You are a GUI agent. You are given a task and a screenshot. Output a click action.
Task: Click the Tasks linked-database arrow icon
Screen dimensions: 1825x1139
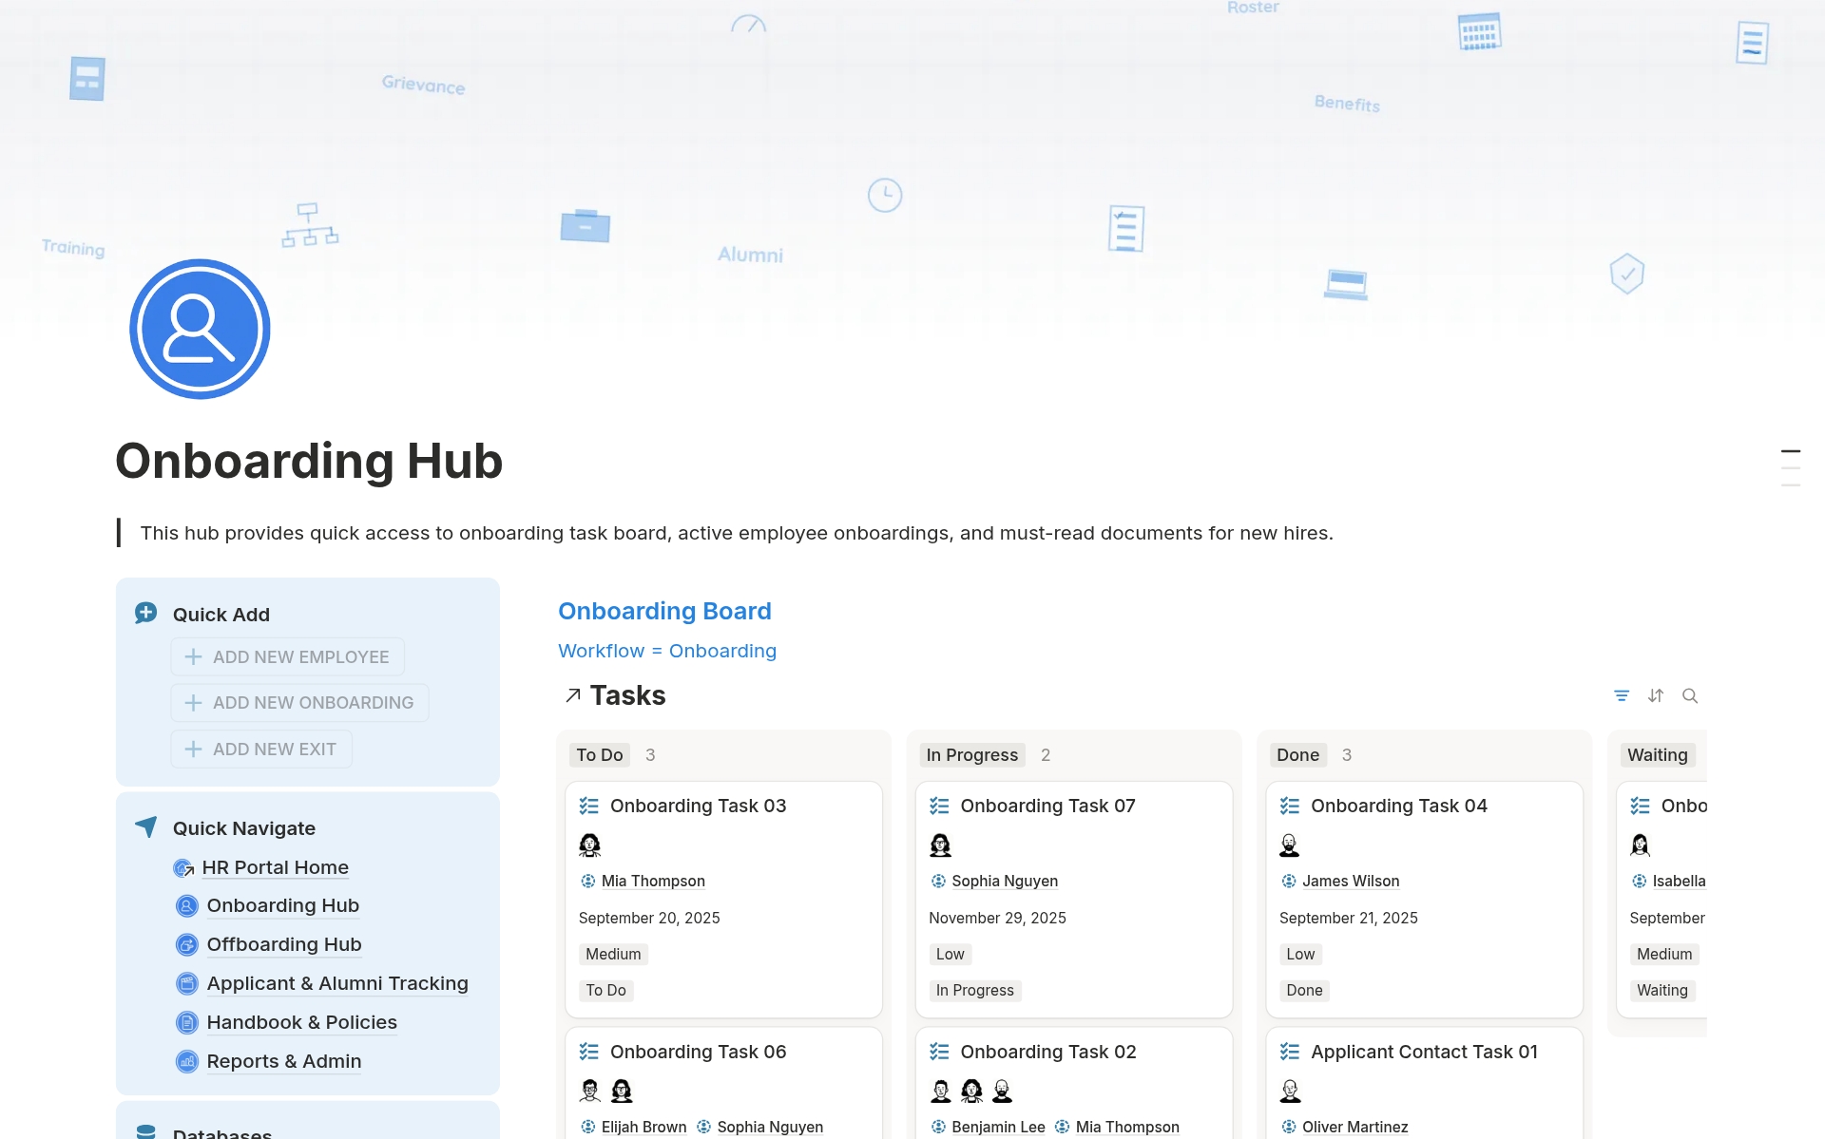click(x=572, y=696)
